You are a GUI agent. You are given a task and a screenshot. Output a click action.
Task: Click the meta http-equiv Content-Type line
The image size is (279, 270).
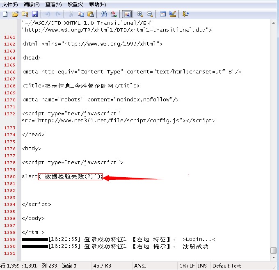tap(131, 72)
